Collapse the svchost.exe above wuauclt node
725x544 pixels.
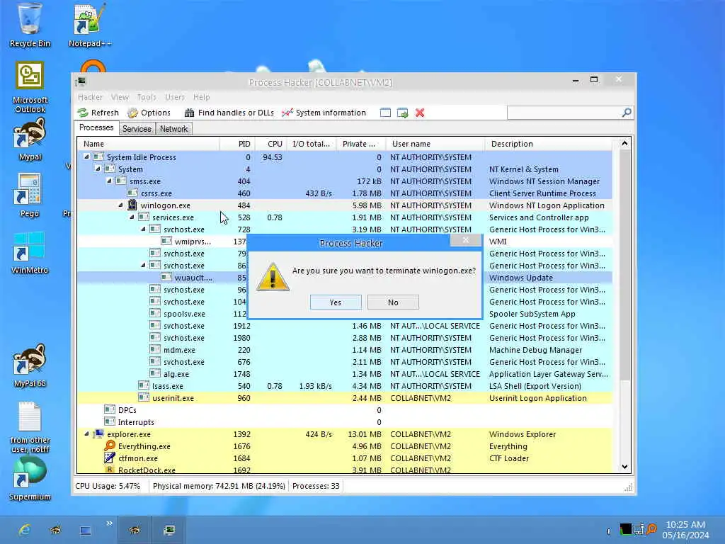tap(143, 265)
